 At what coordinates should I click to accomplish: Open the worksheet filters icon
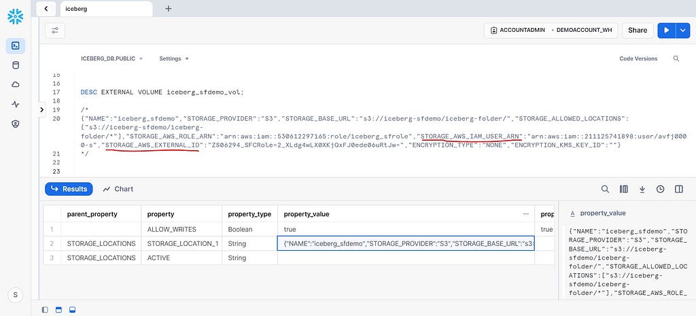(55, 30)
